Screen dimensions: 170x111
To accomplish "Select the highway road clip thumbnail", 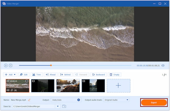I will tap(93, 86).
